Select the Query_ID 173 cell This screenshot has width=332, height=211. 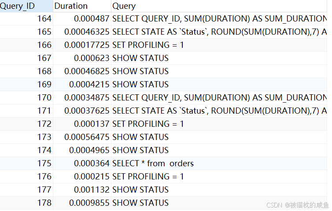pyautogui.click(x=26, y=137)
